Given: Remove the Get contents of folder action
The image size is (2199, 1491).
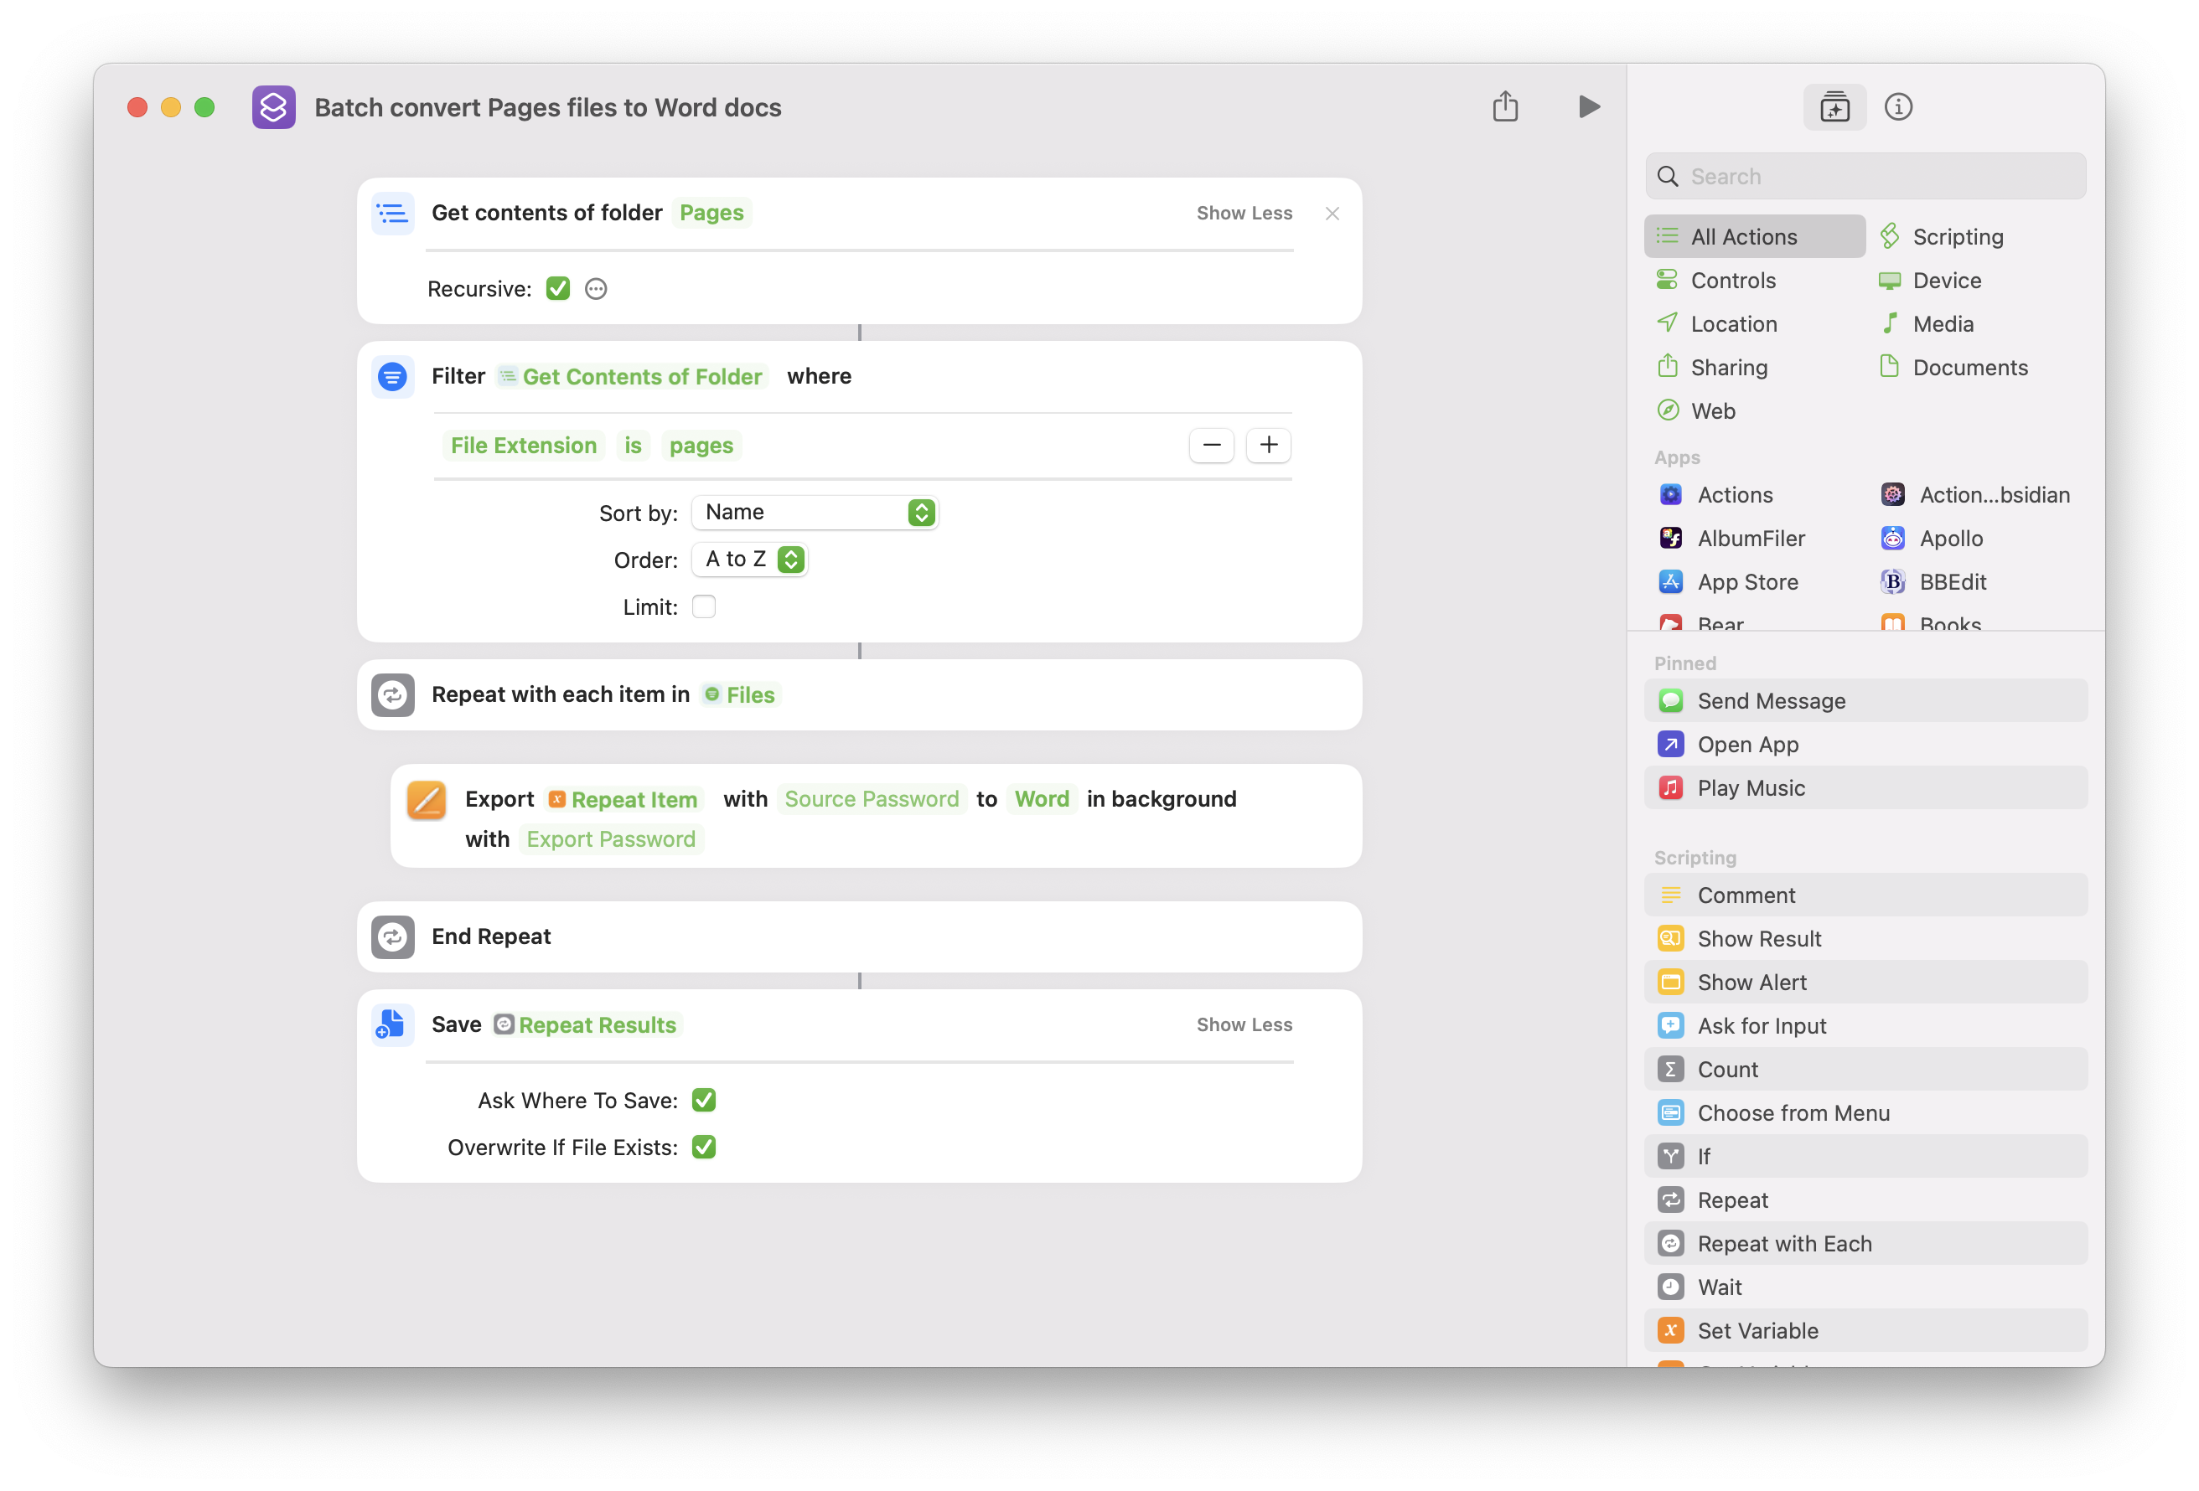Looking at the screenshot, I should point(1332,214).
